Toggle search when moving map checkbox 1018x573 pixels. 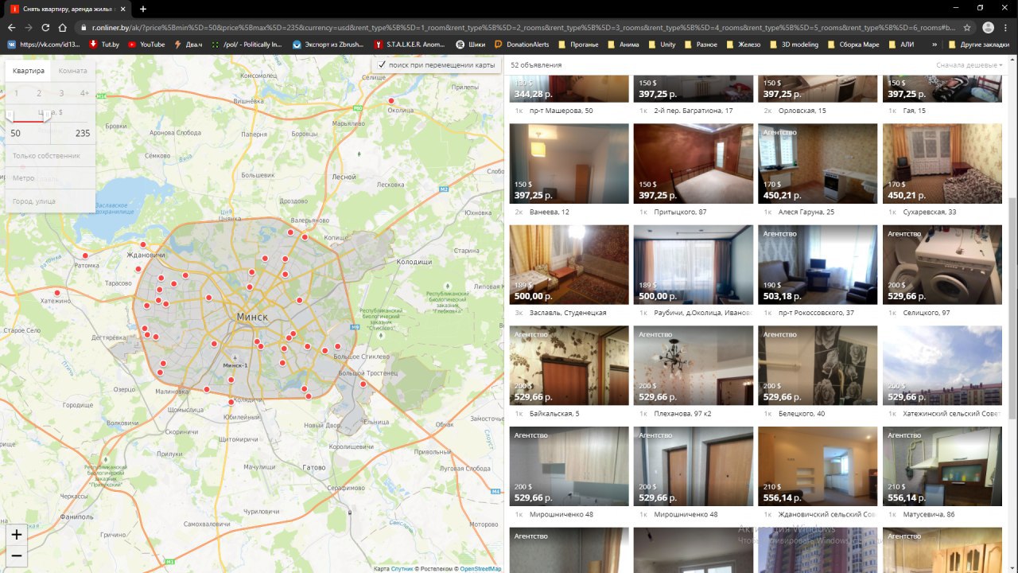(383, 64)
